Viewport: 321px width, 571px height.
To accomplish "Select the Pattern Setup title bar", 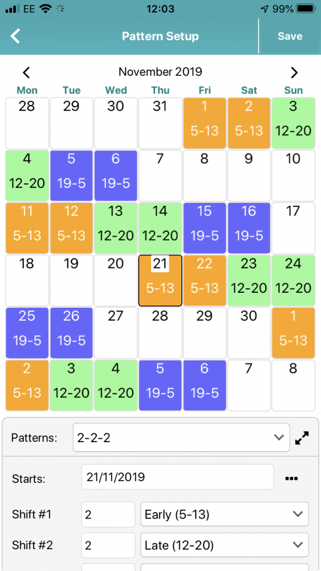I will 160,36.
